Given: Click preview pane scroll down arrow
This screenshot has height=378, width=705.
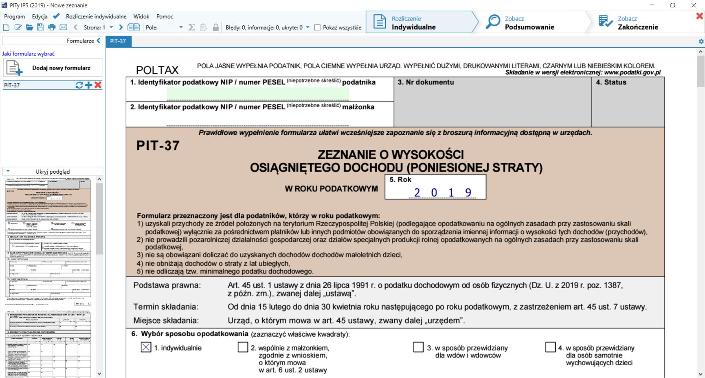Looking at the screenshot, I should (x=99, y=373).
